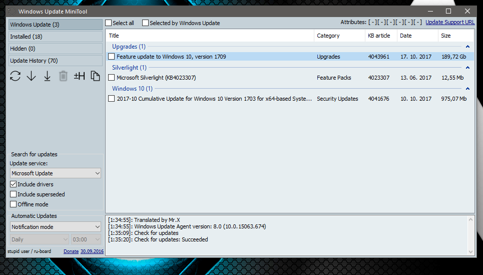Select the Windows Update (3) tab
The image size is (483, 275).
tap(56, 25)
